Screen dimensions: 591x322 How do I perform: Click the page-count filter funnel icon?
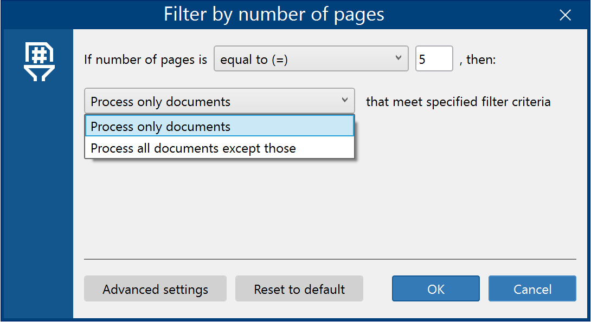point(39,62)
